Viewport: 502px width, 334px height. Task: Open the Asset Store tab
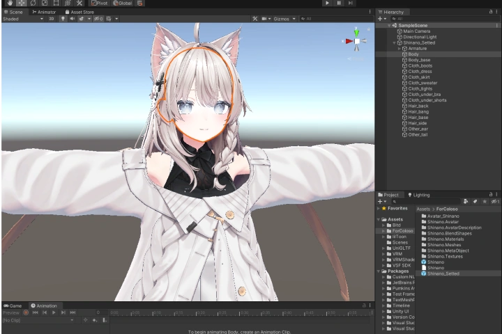click(79, 12)
